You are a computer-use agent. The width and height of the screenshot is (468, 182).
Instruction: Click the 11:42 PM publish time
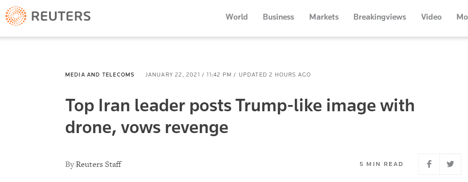[219, 75]
